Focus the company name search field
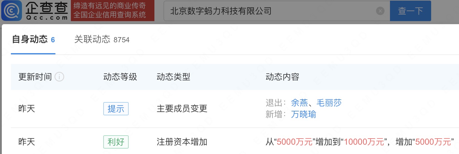459x154 pixels. coord(269,11)
